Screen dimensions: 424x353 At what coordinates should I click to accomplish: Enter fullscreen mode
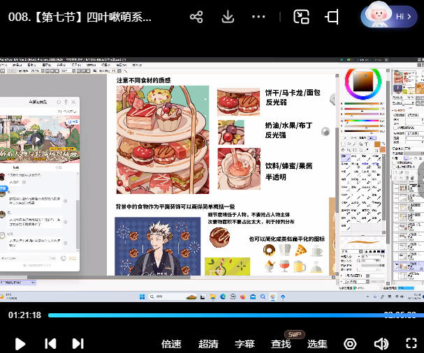point(411,343)
